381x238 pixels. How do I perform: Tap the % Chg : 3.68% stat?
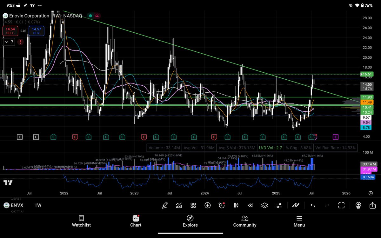tap(298, 148)
